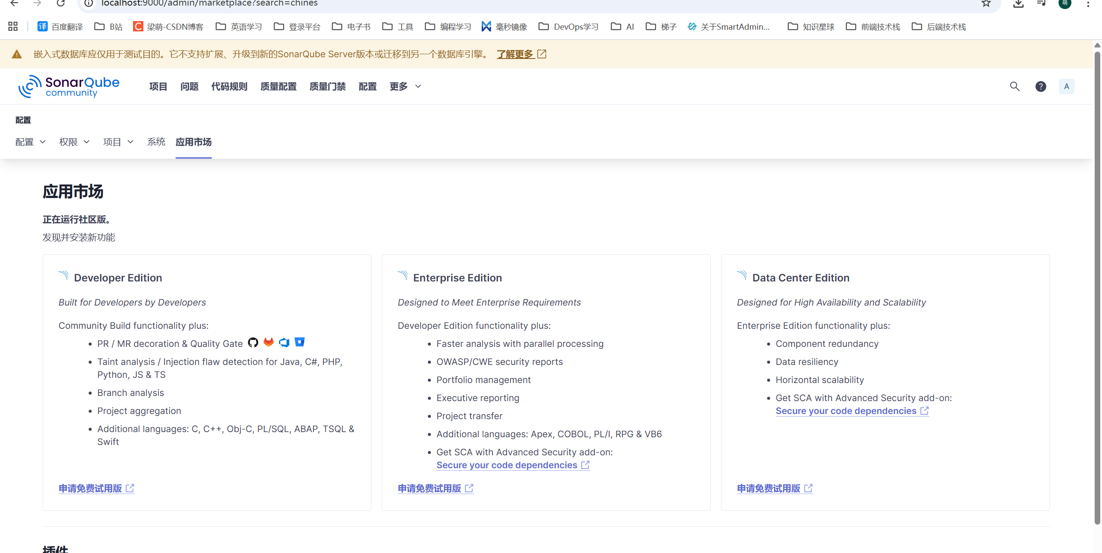Open the 代码规则 main navigation item

[229, 87]
